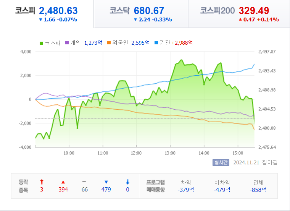Click the 10:00 time axis label
This screenshot has height=211, width=290.
pyautogui.click(x=69, y=153)
